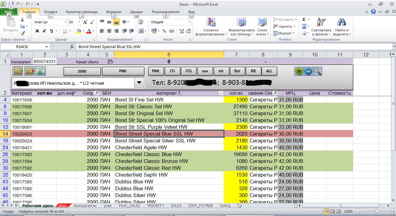This screenshot has width=396, height=216.
Task: Switch to the Итог sheet tab
Action: click(63, 205)
